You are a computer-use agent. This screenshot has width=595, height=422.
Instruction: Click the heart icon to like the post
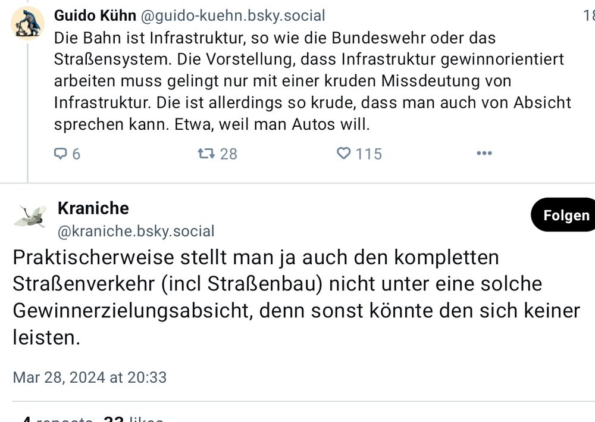point(343,154)
